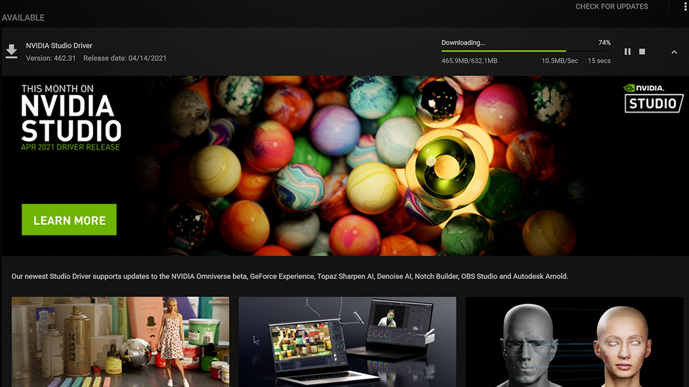The height and width of the screenshot is (387, 689).
Task: Click the 465.9MB/632.1MB size text
Action: tap(469, 61)
